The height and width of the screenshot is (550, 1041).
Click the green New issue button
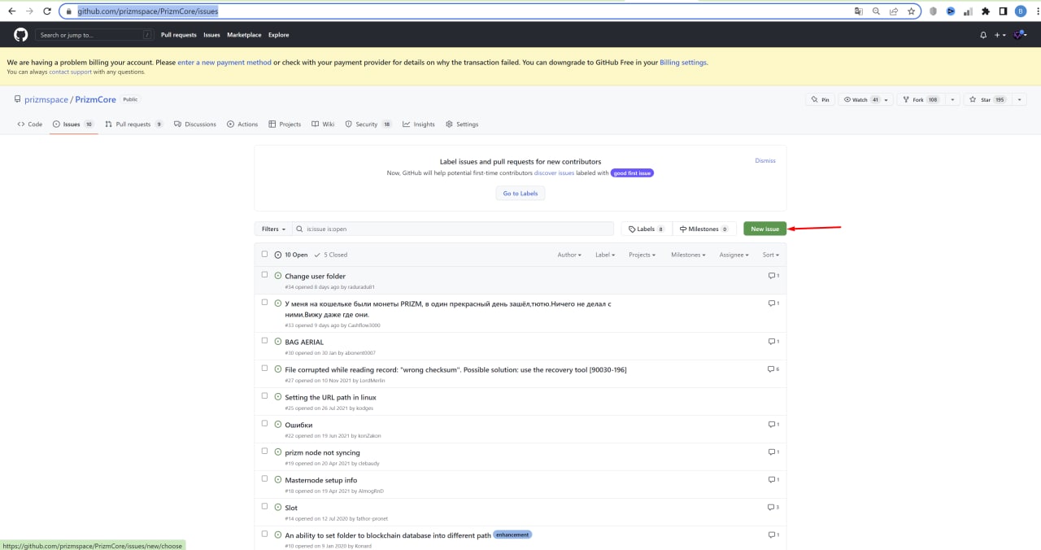[x=764, y=229]
